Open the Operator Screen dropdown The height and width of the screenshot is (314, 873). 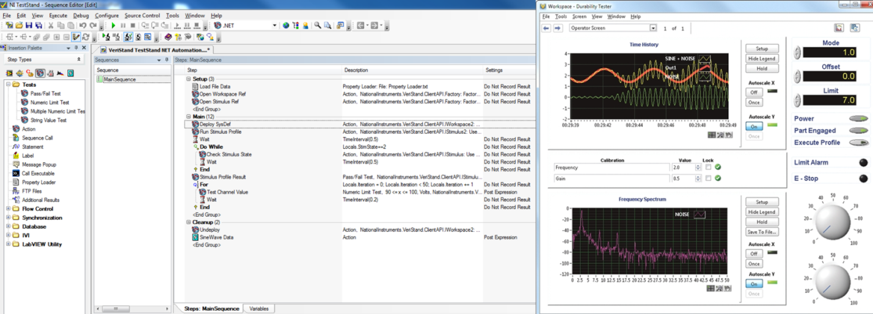[x=652, y=28]
